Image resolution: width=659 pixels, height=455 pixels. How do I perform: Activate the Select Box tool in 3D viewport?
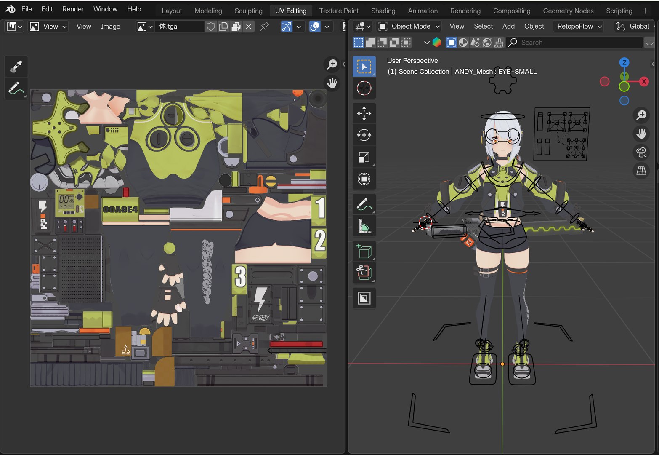click(x=364, y=67)
